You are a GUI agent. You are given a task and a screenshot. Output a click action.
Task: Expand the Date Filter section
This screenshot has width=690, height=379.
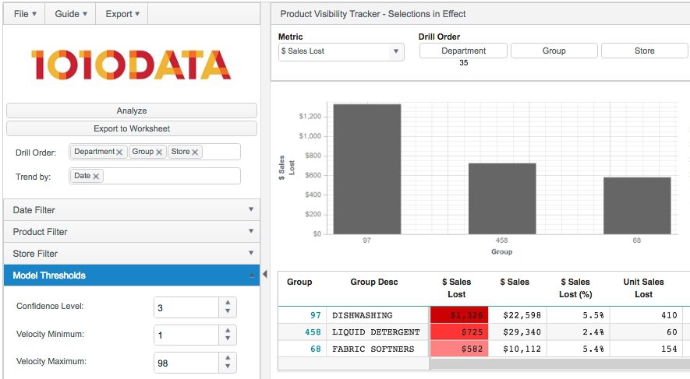click(132, 210)
